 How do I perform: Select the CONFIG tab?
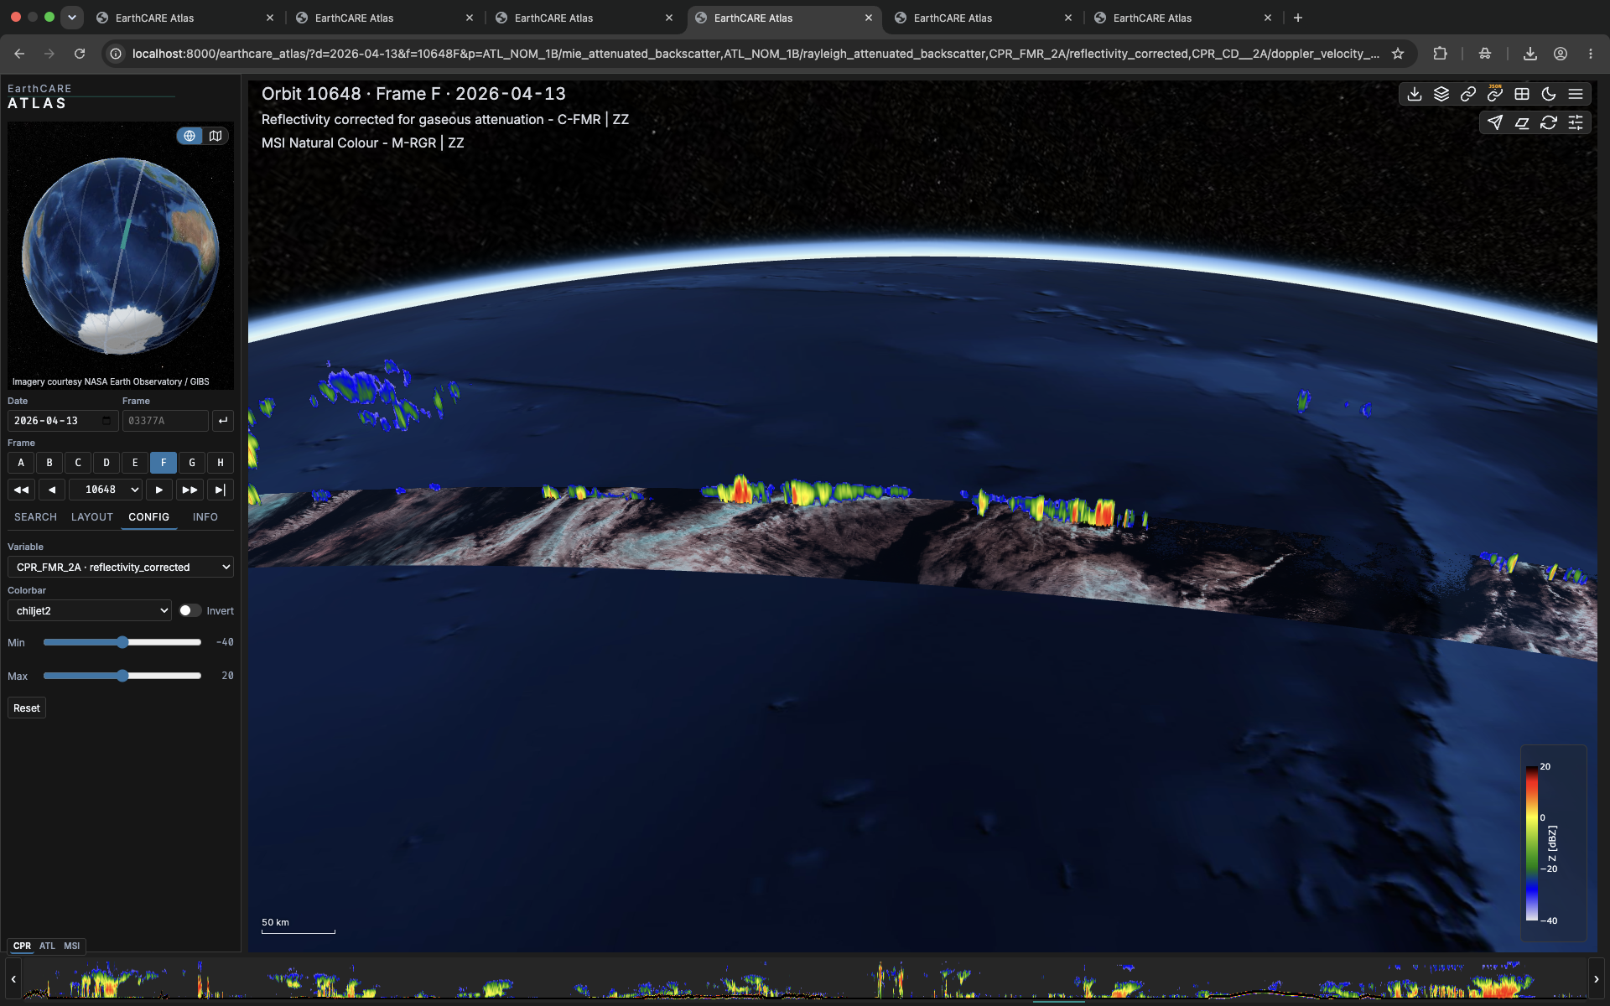pyautogui.click(x=148, y=517)
